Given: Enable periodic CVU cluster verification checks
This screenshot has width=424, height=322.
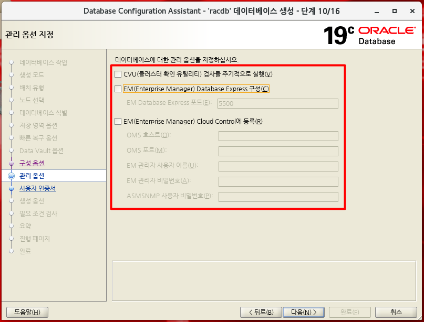Looking at the screenshot, I should [x=118, y=74].
